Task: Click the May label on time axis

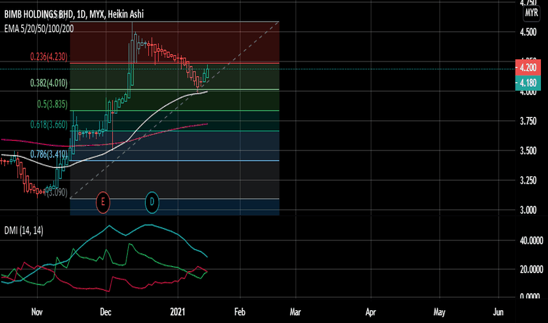Action: [439, 312]
